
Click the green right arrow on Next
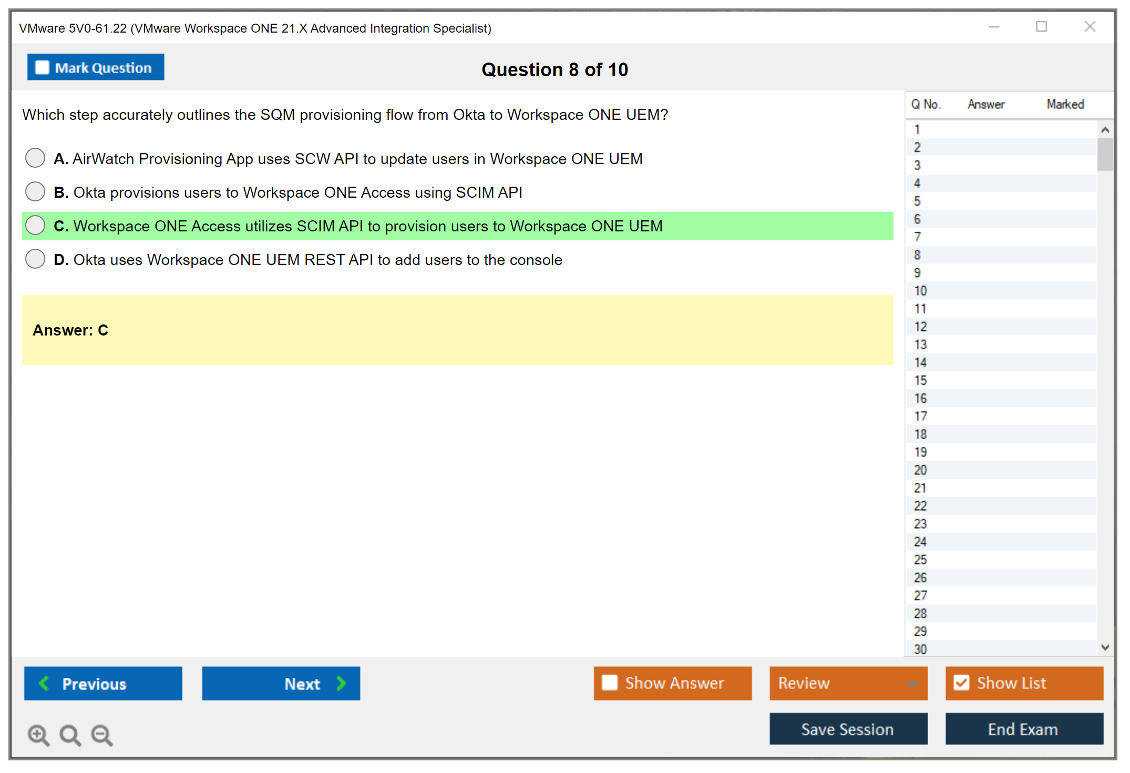[341, 683]
